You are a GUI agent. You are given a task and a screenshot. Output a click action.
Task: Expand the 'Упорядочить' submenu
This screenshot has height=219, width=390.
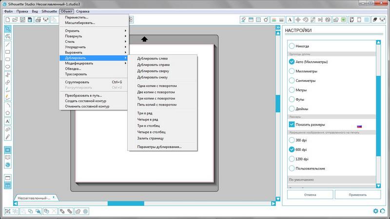pyautogui.click(x=94, y=47)
